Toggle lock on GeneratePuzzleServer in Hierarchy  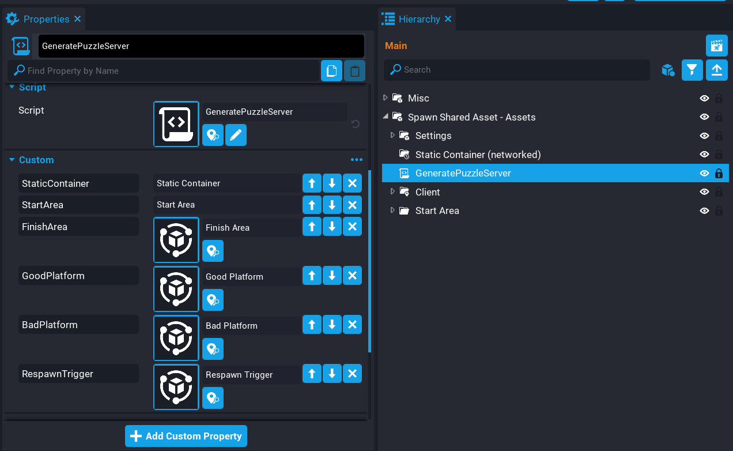click(x=719, y=174)
